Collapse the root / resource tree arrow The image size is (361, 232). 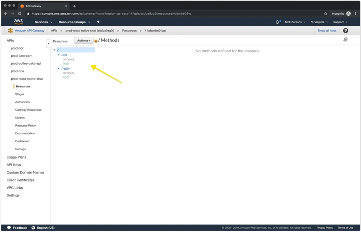[54, 50]
